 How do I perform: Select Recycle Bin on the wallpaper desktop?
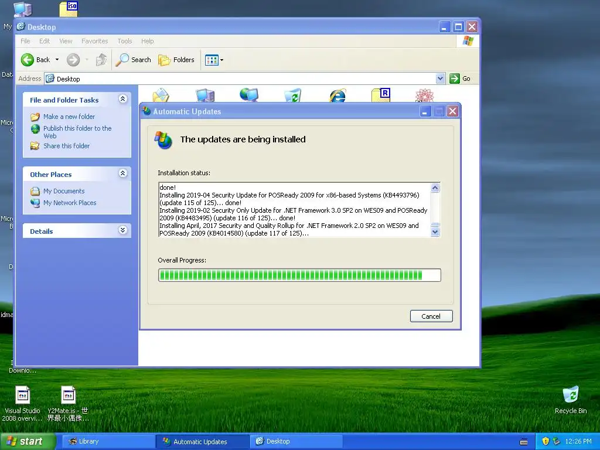[x=571, y=400]
